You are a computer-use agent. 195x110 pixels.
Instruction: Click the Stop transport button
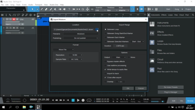pos(73,100)
